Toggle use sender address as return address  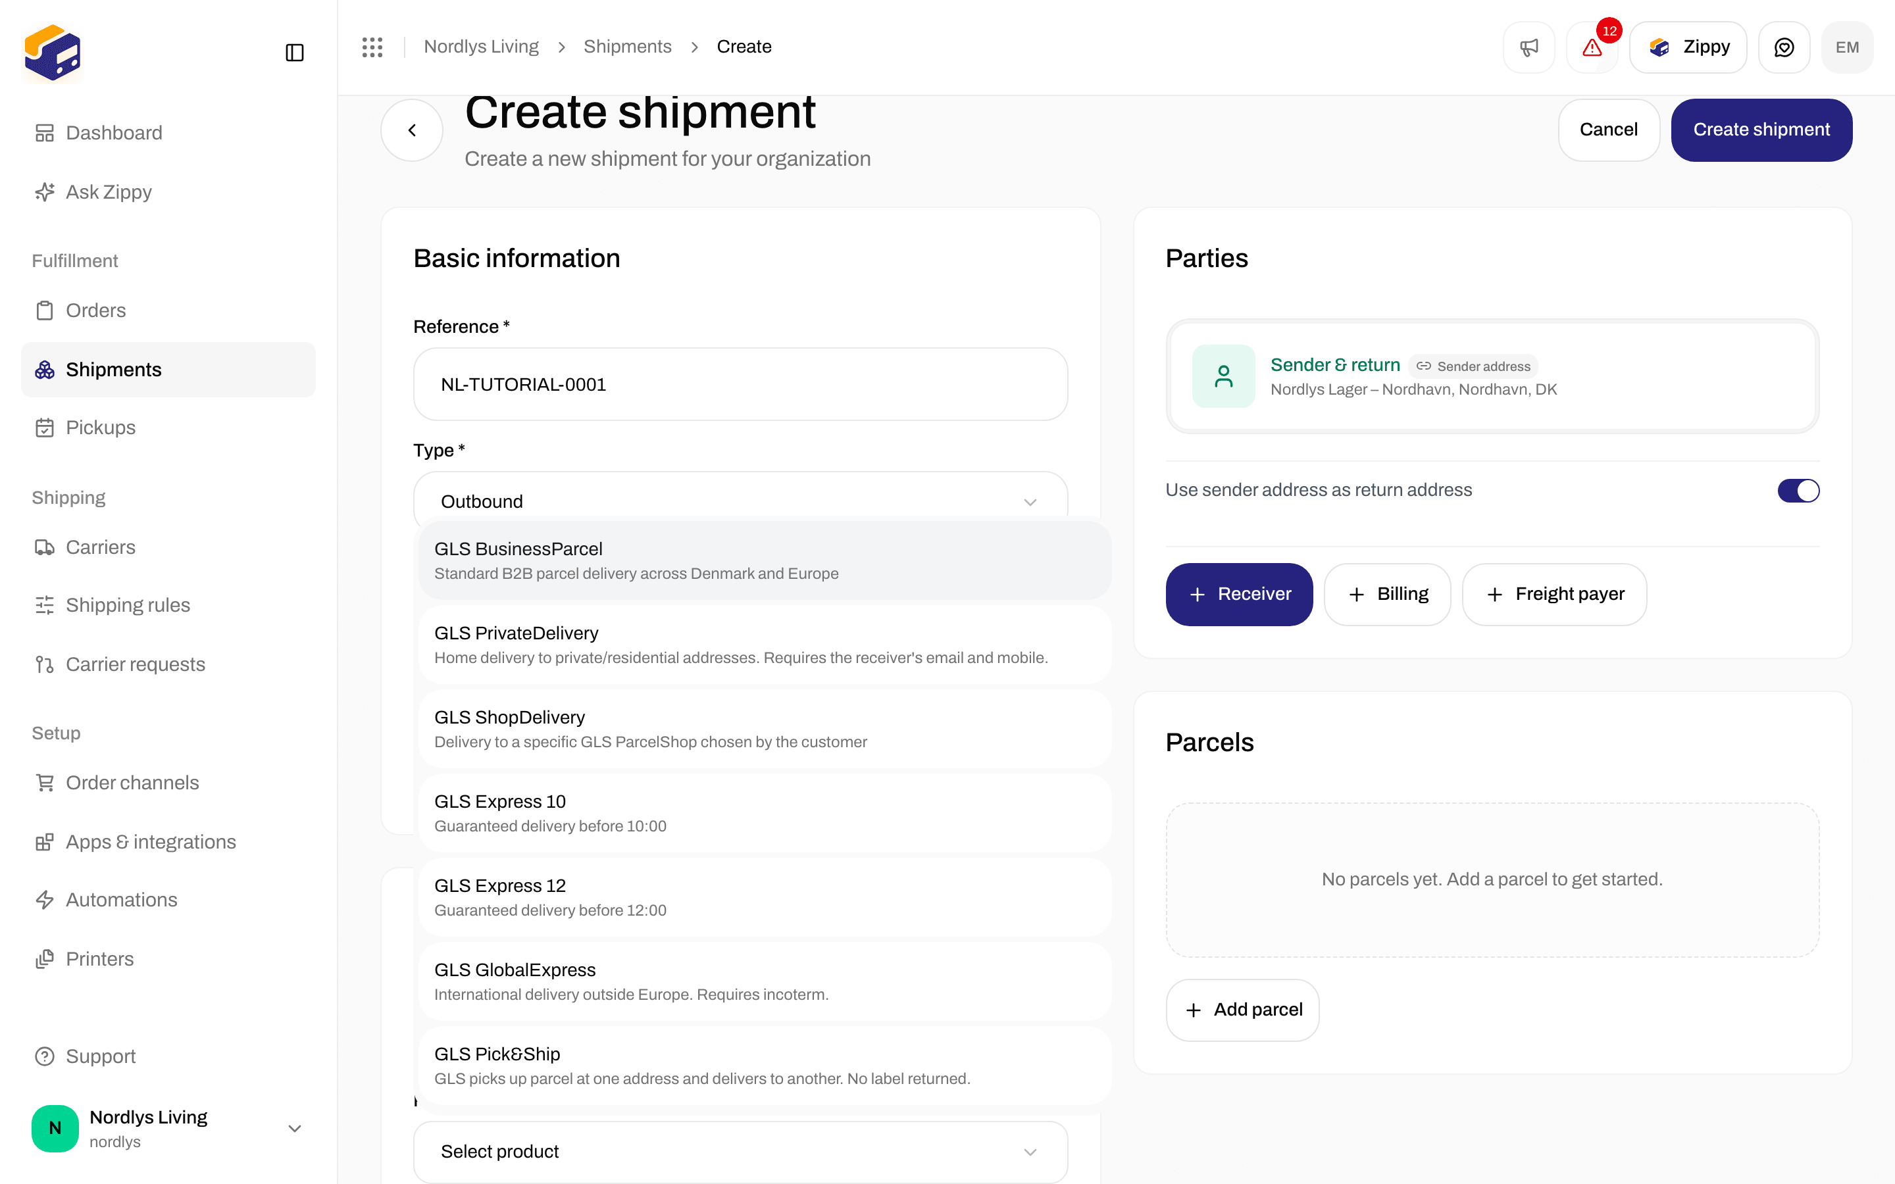click(1798, 491)
